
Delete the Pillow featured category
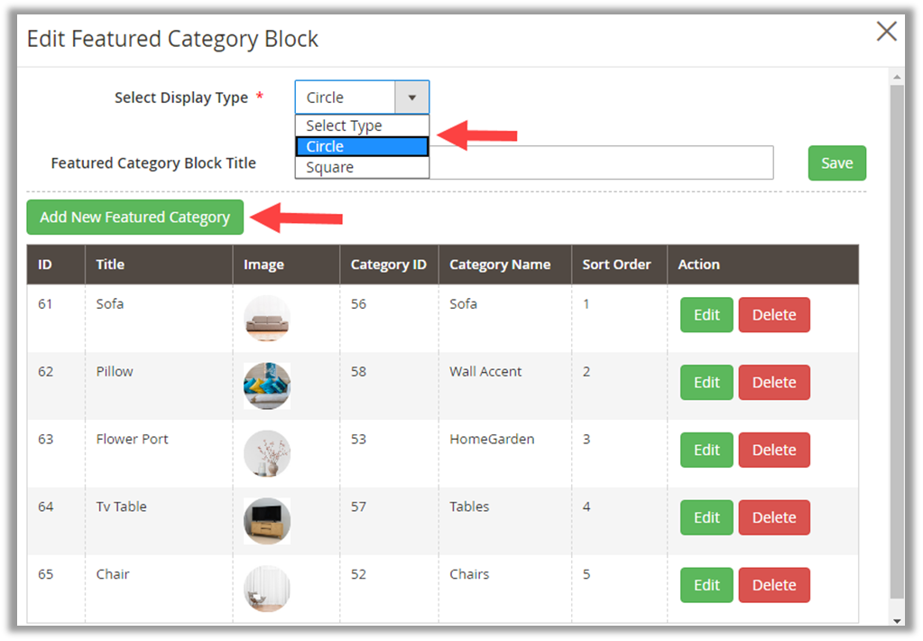coord(774,383)
